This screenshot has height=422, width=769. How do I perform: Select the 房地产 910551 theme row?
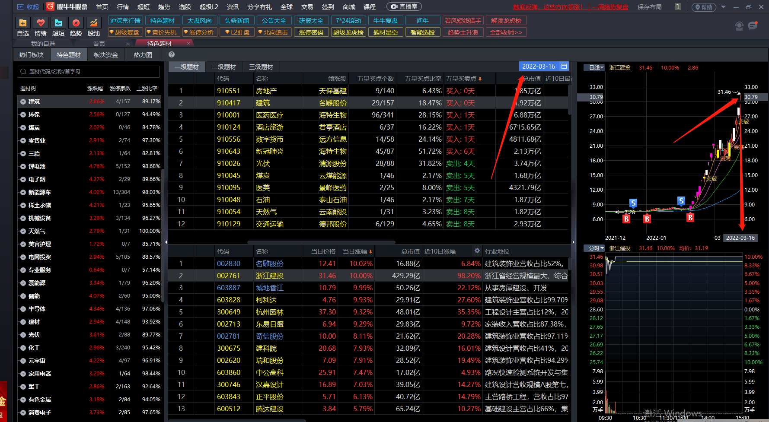pyautogui.click(x=368, y=91)
